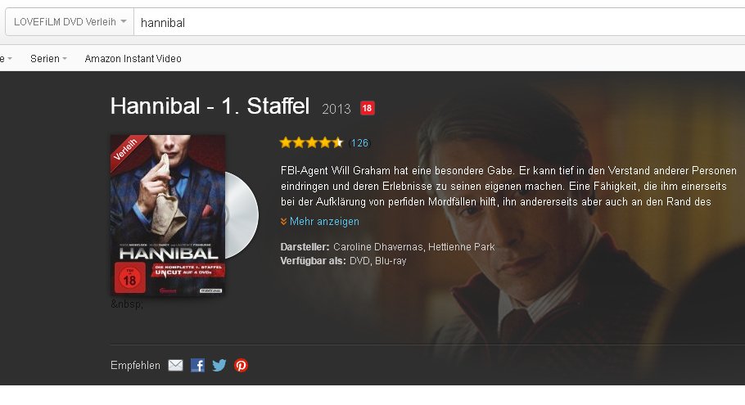
Task: Click the red 18 age rating badge
Action: pos(368,108)
